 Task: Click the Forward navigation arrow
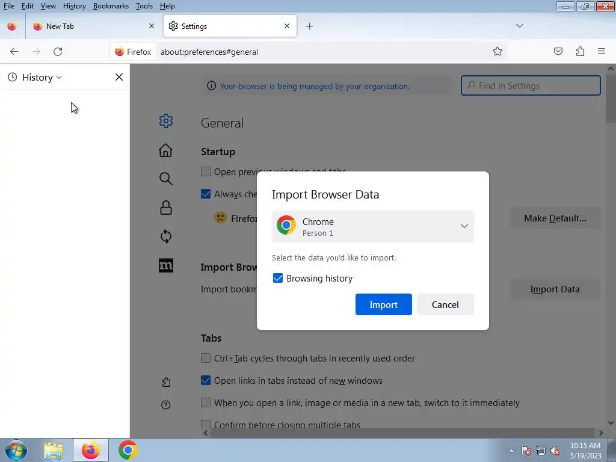36,52
